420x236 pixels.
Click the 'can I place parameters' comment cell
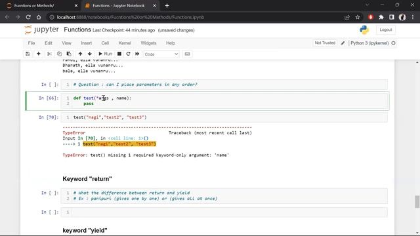[x=224, y=85]
